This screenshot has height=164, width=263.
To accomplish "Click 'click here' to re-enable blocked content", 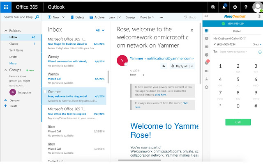I will [161, 95].
